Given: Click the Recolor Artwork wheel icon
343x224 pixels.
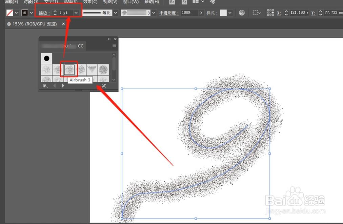Looking at the screenshot, I should 242,13.
